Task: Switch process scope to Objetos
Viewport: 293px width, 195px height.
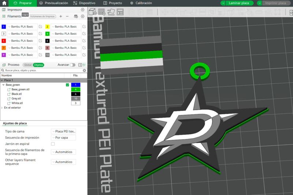Action: pos(38,65)
